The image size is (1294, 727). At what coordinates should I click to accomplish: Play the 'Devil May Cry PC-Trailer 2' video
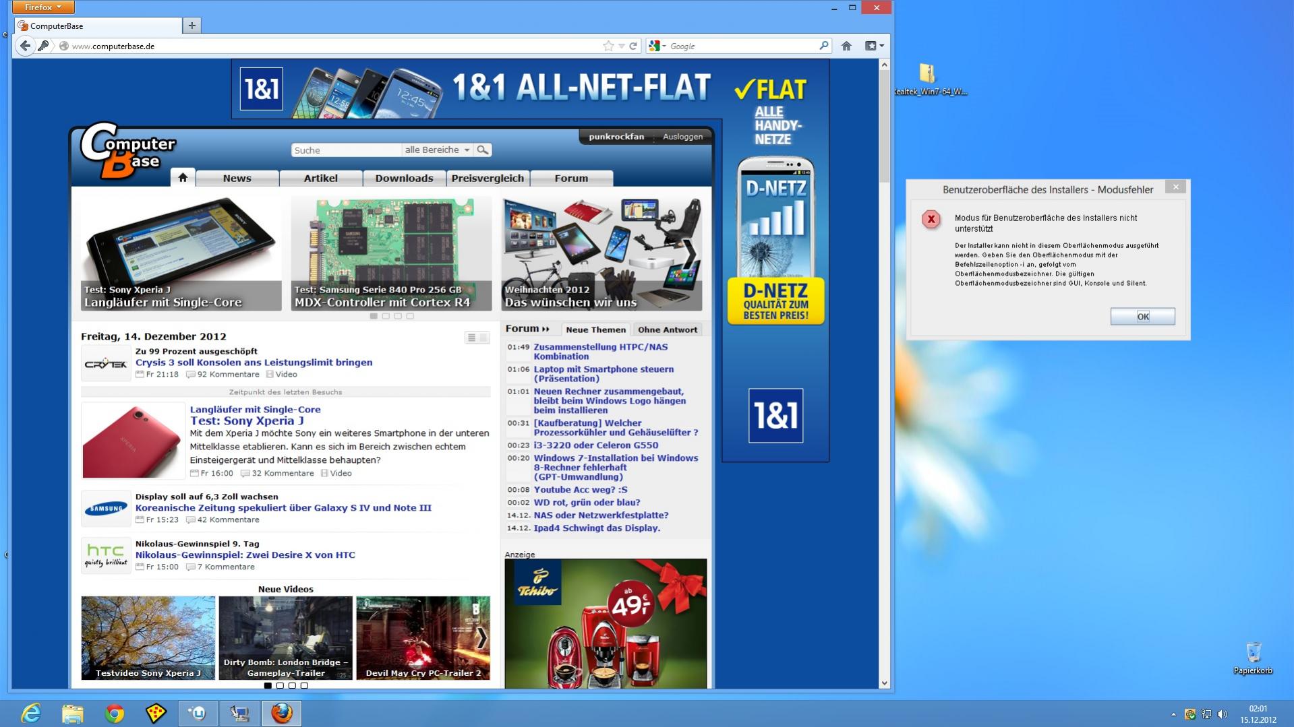[x=423, y=637]
